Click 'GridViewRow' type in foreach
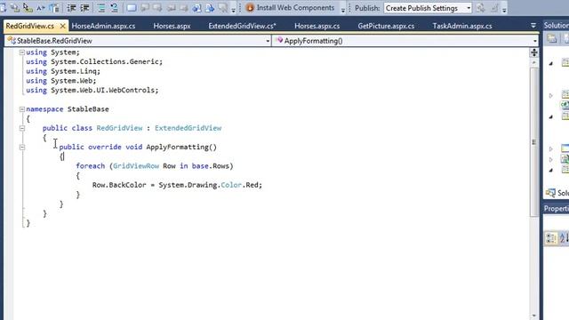This screenshot has height=320, width=569. (136, 166)
